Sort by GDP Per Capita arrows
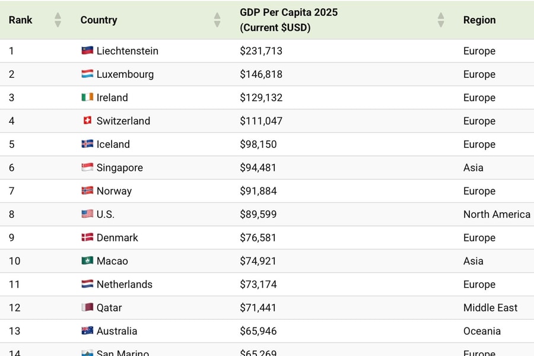 pyautogui.click(x=441, y=20)
